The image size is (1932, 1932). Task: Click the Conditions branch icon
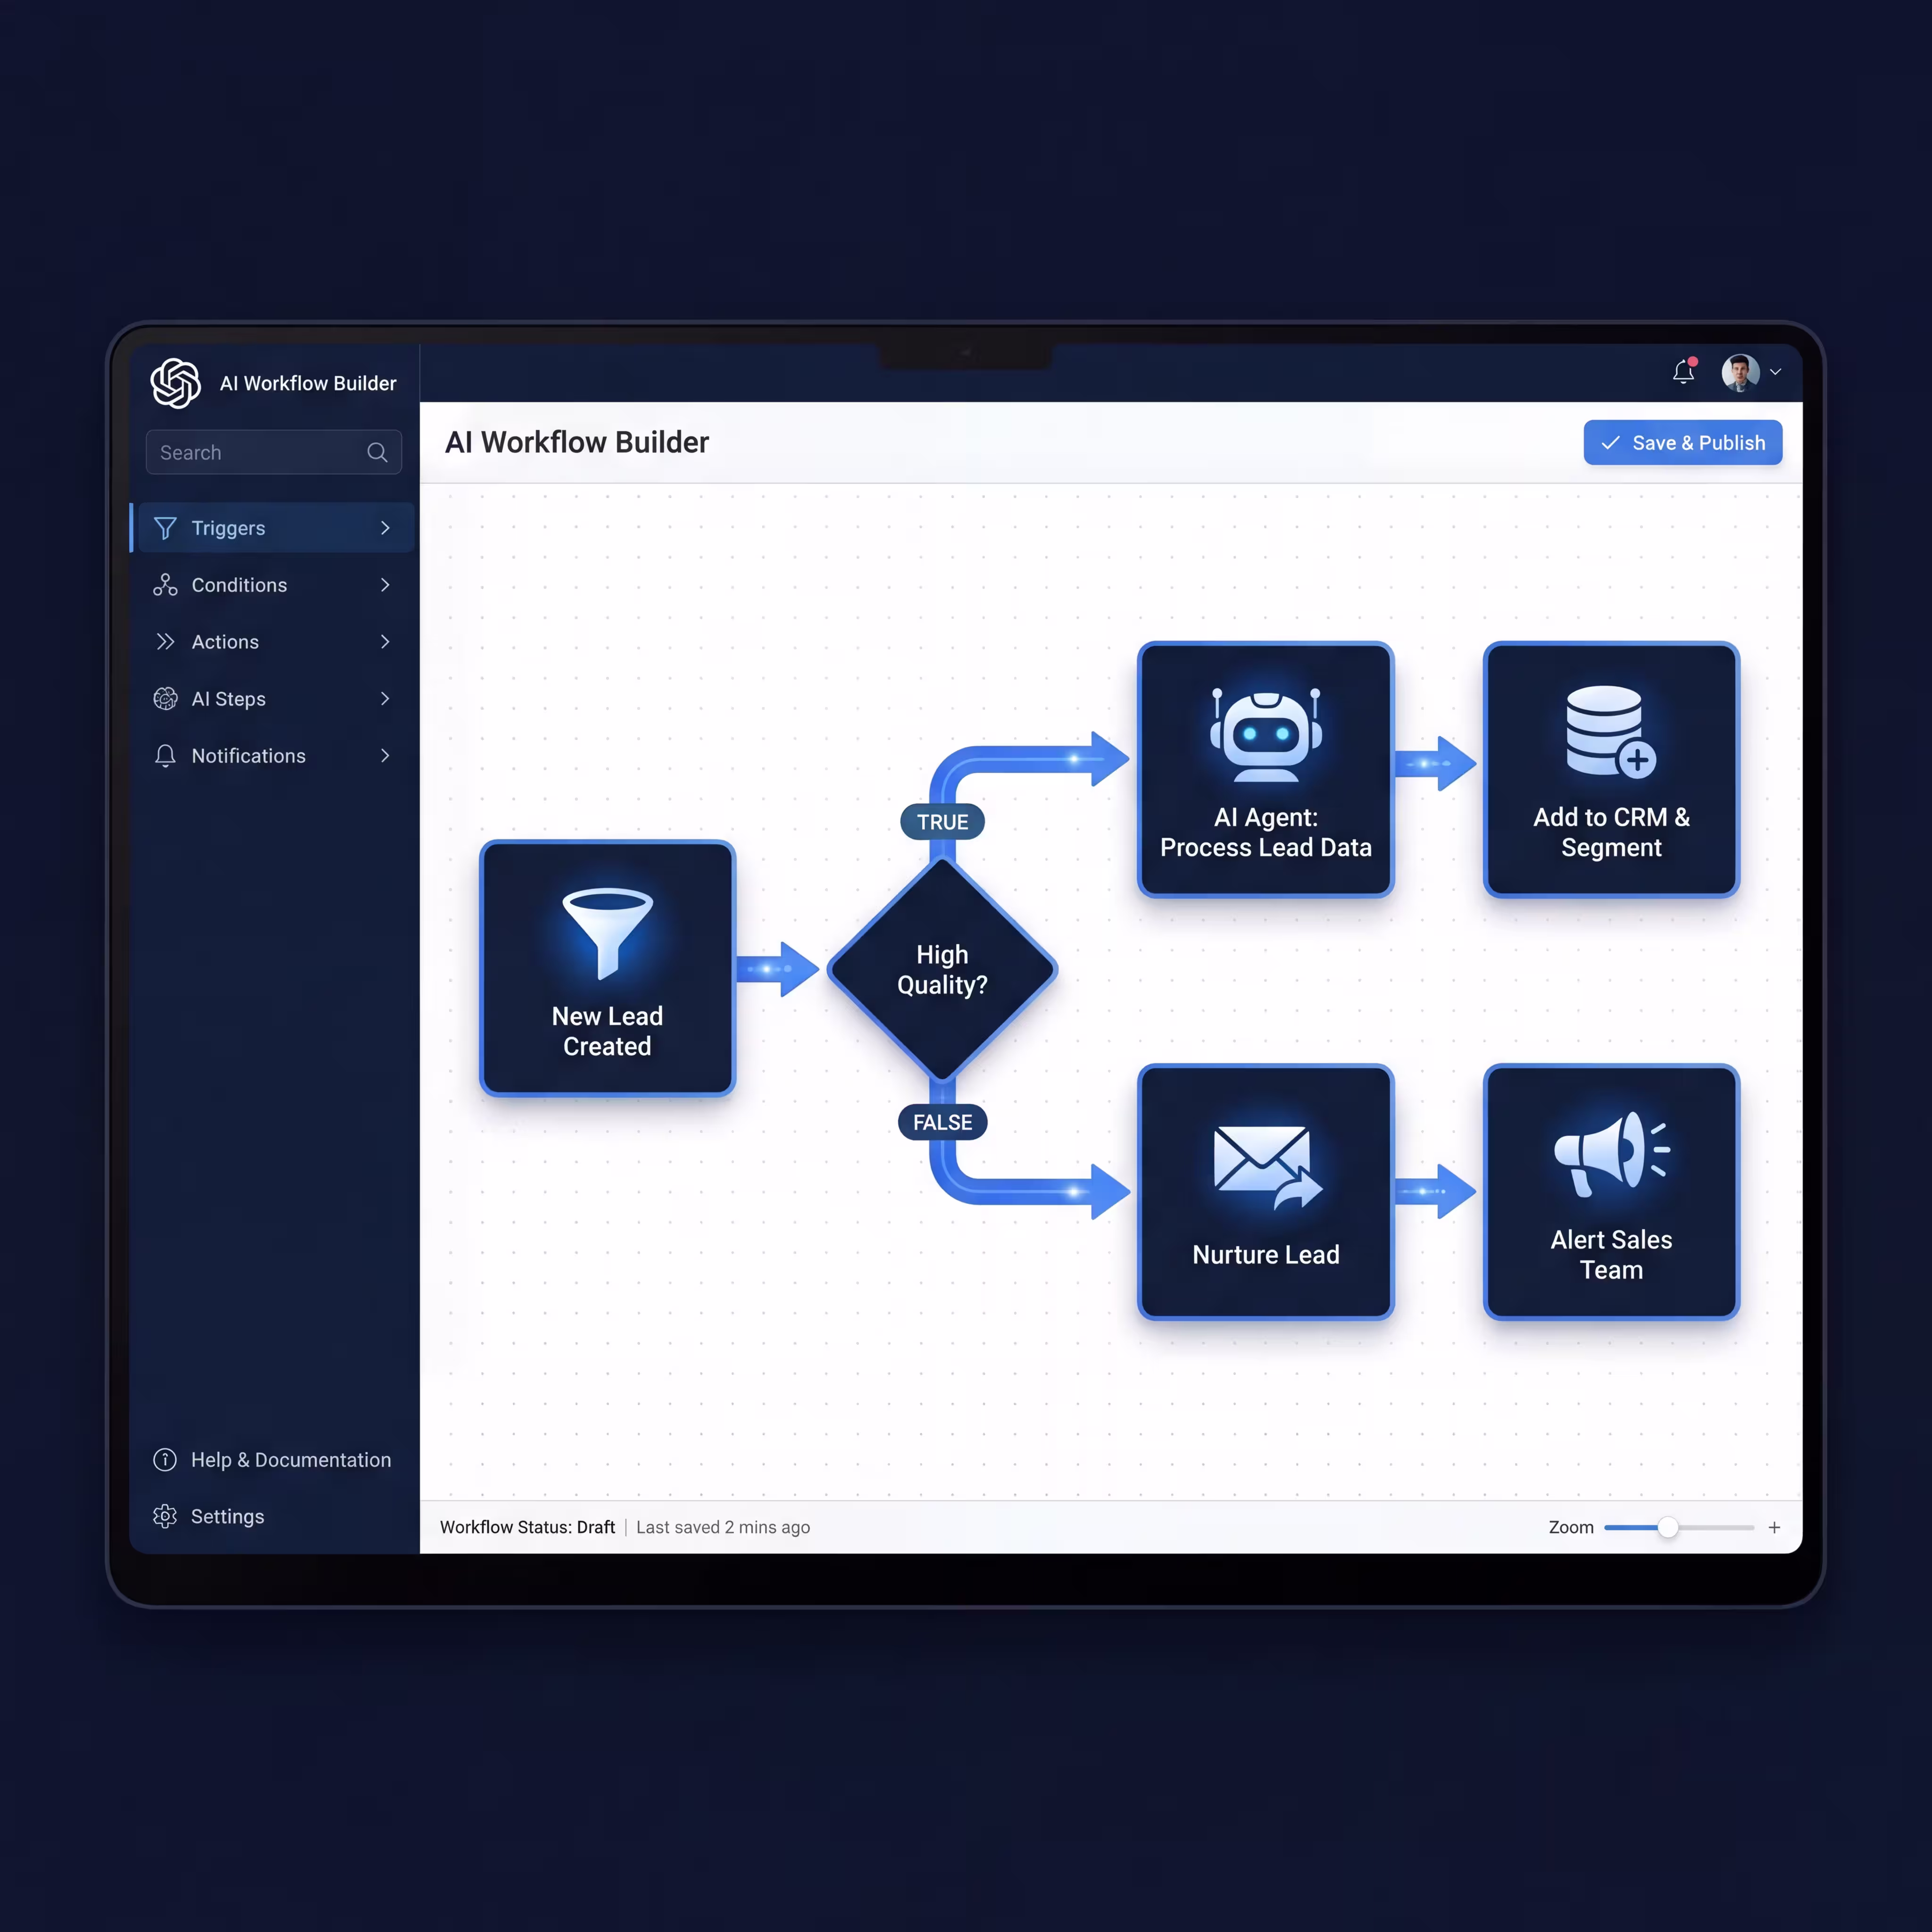tap(166, 585)
